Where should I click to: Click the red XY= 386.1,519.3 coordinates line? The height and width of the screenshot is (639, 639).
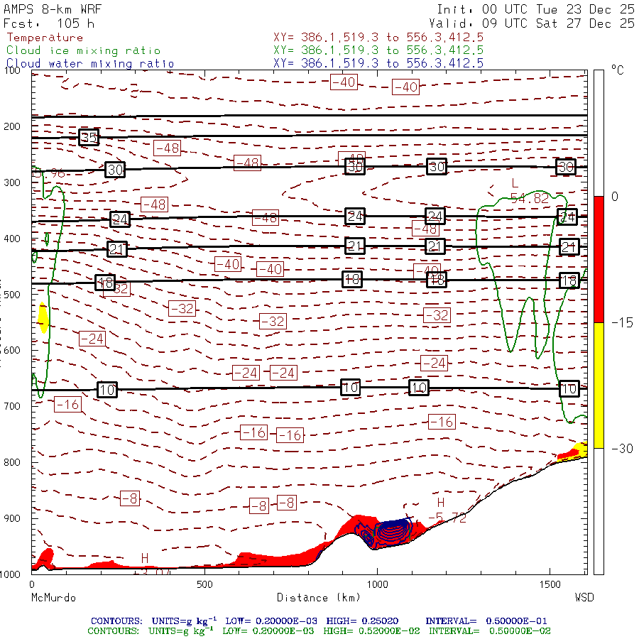coord(378,38)
